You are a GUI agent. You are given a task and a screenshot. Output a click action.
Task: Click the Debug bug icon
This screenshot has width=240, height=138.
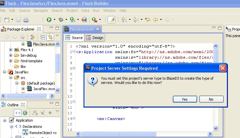click(61, 20)
